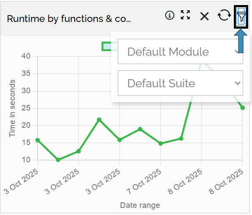The height and width of the screenshot is (215, 252).
Task: Select the first data point near 16 seconds
Action: click(x=38, y=140)
